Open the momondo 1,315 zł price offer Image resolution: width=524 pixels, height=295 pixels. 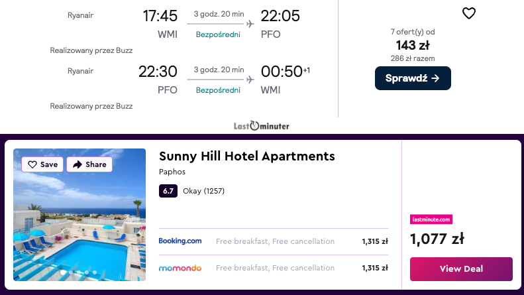click(375, 268)
